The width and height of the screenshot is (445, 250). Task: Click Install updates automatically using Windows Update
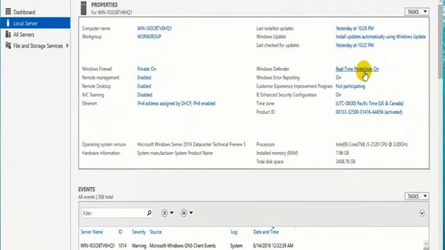(380, 37)
